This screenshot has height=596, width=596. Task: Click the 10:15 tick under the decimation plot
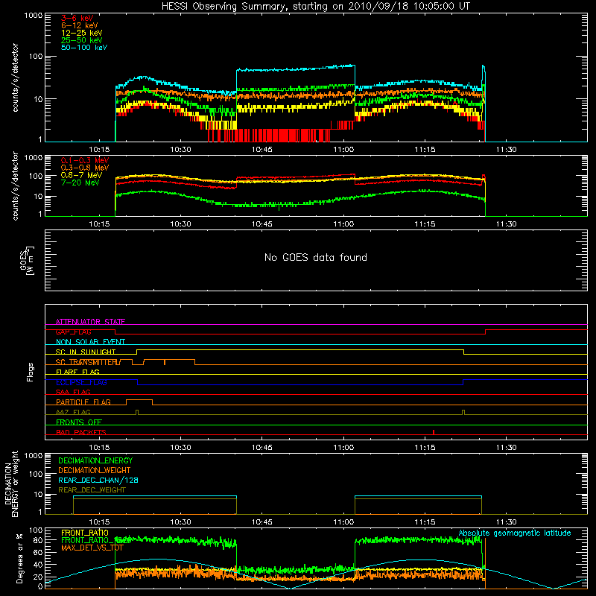(x=99, y=522)
